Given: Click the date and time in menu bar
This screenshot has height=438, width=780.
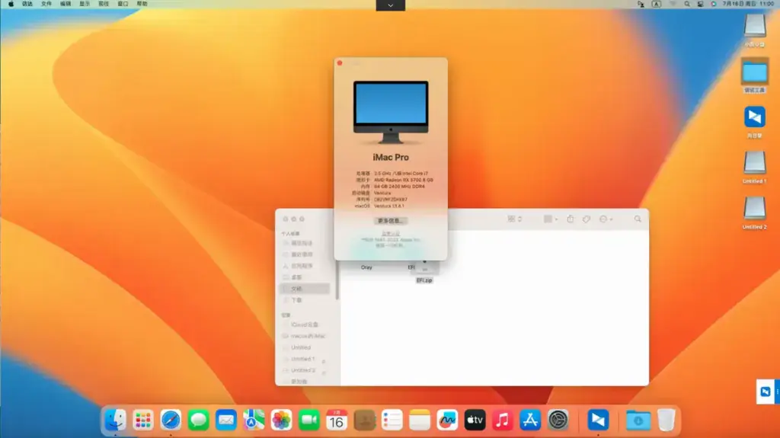Looking at the screenshot, I should coord(748,4).
